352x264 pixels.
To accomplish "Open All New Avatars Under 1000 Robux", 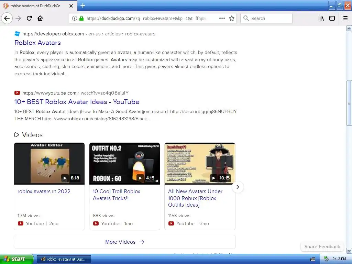I will (195, 198).
